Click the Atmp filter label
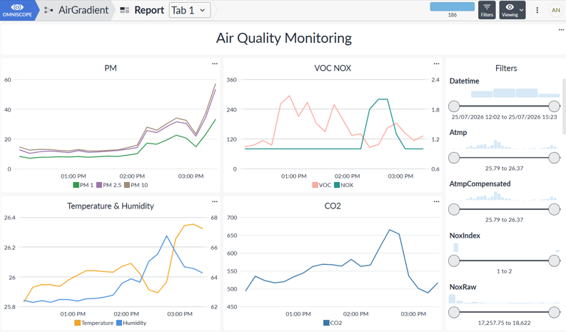 click(x=458, y=133)
